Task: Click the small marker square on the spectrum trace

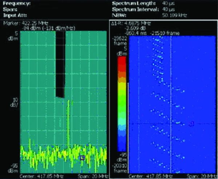Action: (82, 158)
